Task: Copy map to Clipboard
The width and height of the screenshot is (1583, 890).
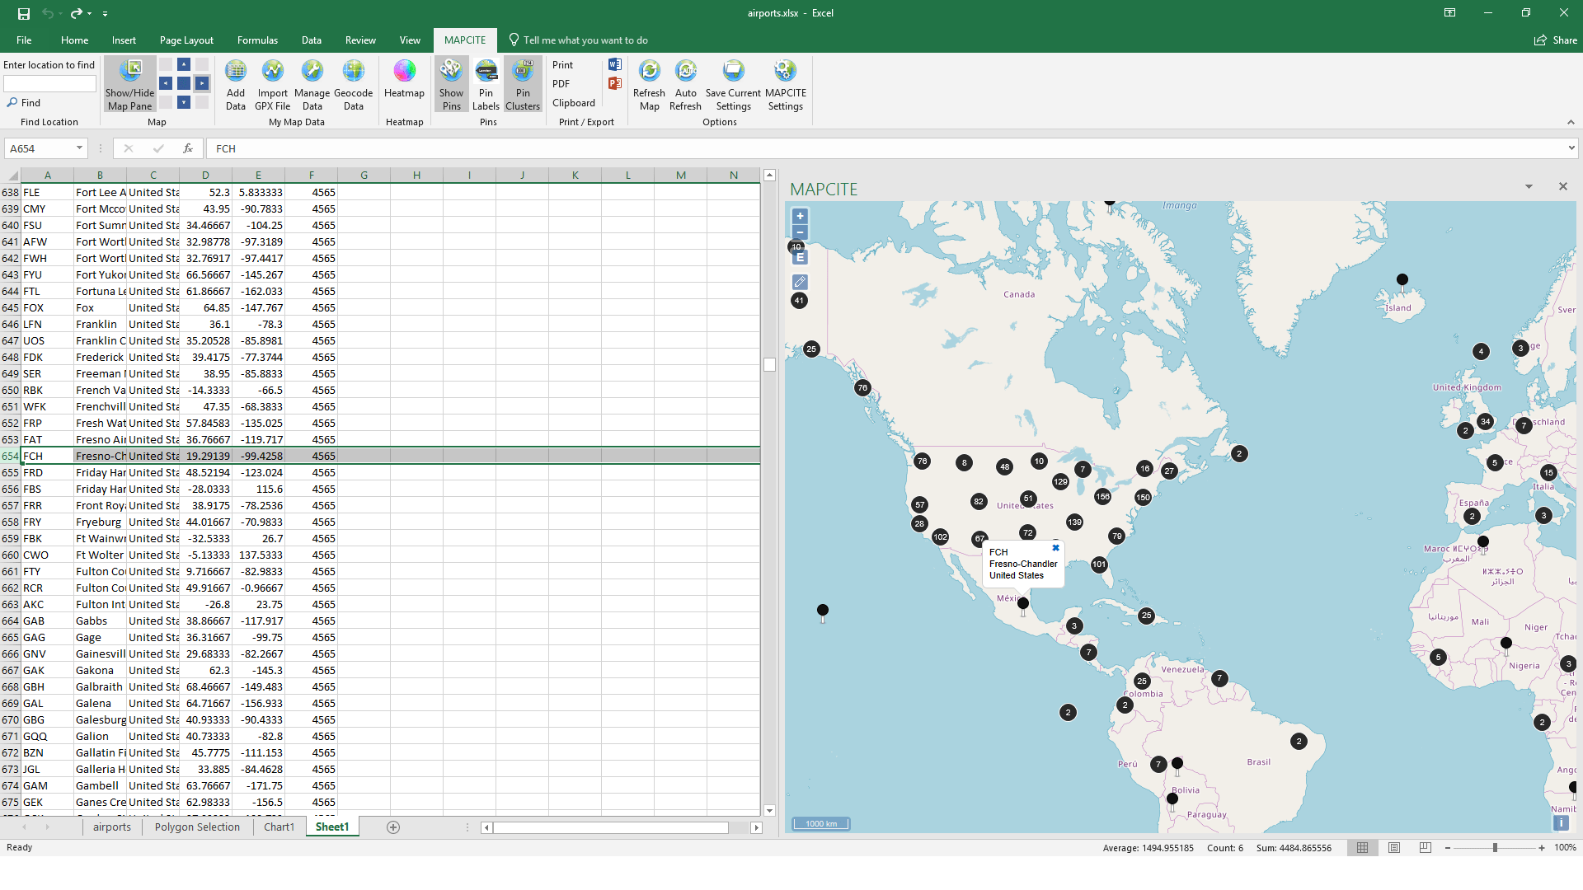Action: [x=573, y=103]
